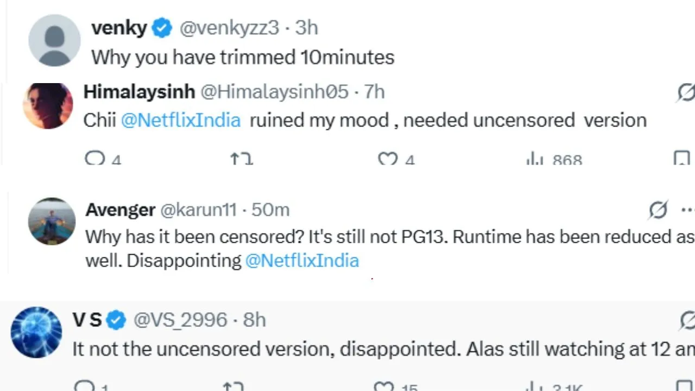Click the Grok icon on Avenger's tweet
The height and width of the screenshot is (391, 695).
click(x=658, y=210)
